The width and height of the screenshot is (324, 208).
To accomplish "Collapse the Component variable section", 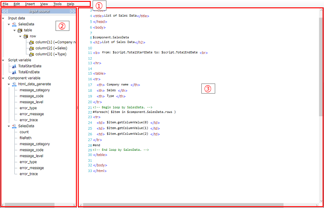I will point(3,78).
